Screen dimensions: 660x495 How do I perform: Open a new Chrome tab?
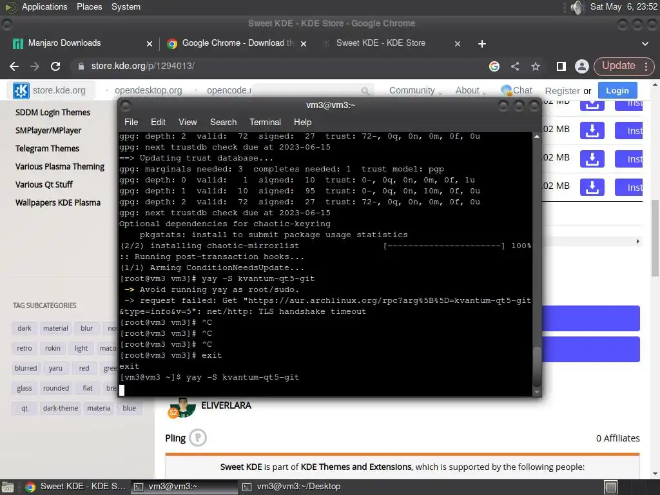pyautogui.click(x=482, y=44)
